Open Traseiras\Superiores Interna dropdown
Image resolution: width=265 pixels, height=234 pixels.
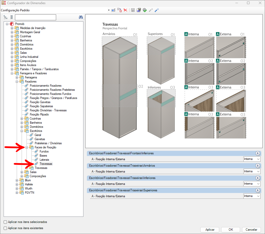click(x=252, y=196)
